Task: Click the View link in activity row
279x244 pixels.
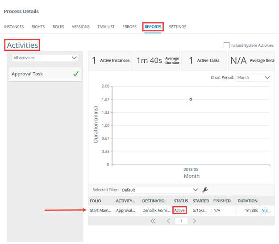Action: pyautogui.click(x=267, y=210)
